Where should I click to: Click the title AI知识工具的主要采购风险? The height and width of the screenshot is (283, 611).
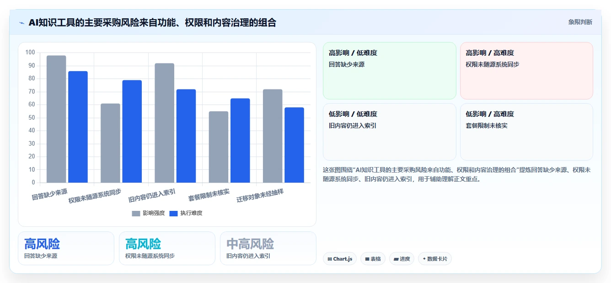(152, 22)
